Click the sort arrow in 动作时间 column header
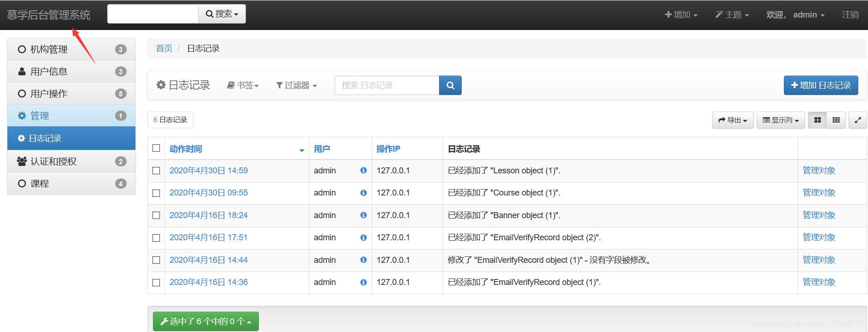868x332 pixels. 302,150
